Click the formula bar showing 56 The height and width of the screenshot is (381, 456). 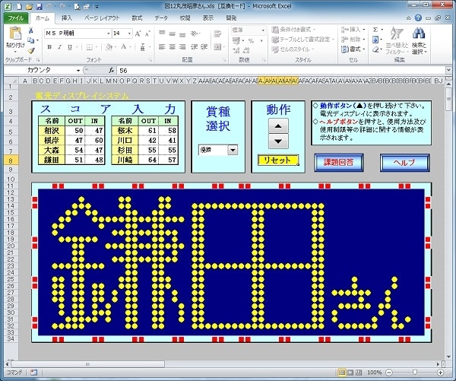(280, 71)
